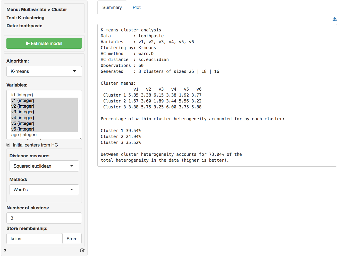Open the Method Ward's dropdown
Viewport: 338px width, 257px height.
(x=44, y=190)
